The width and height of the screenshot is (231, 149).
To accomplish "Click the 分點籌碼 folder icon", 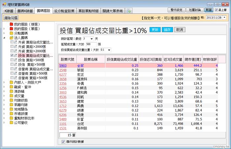I will click(x=11, y=33).
